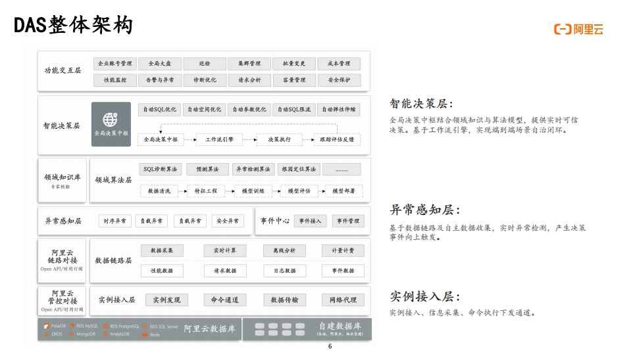Select the 容量管理 box
This screenshot has width=629, height=351.
(294, 80)
